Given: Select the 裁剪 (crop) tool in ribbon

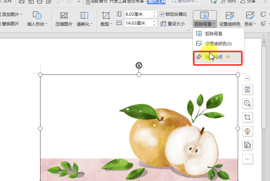Looking at the screenshot, I should click(x=106, y=16).
